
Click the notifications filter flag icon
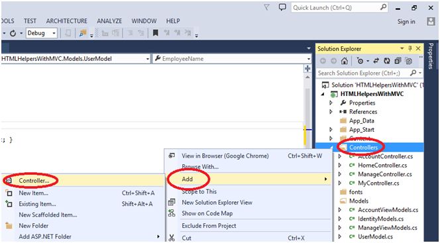coord(267,7)
